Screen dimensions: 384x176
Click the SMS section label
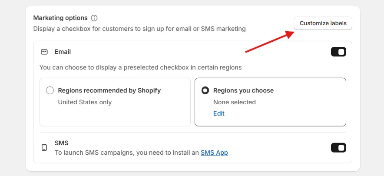62,143
